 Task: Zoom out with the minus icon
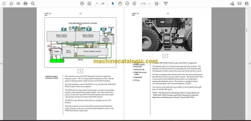[127, 4]
